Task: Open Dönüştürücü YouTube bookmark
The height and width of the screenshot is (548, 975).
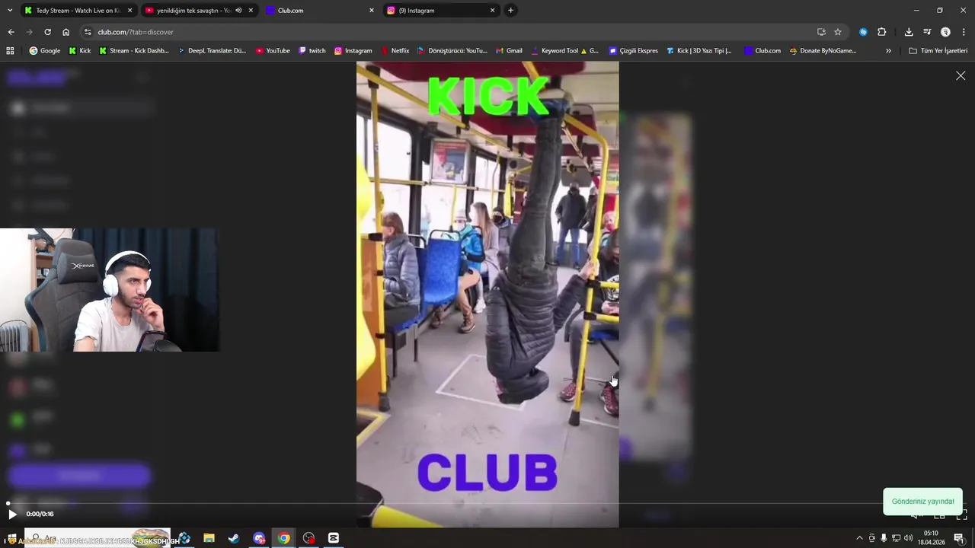Action: [452, 51]
